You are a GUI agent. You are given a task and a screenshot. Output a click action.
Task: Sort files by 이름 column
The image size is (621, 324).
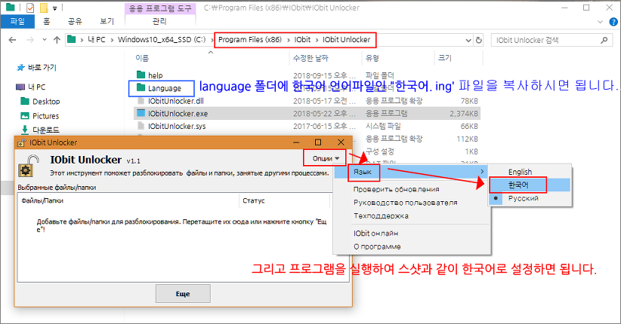[142, 59]
